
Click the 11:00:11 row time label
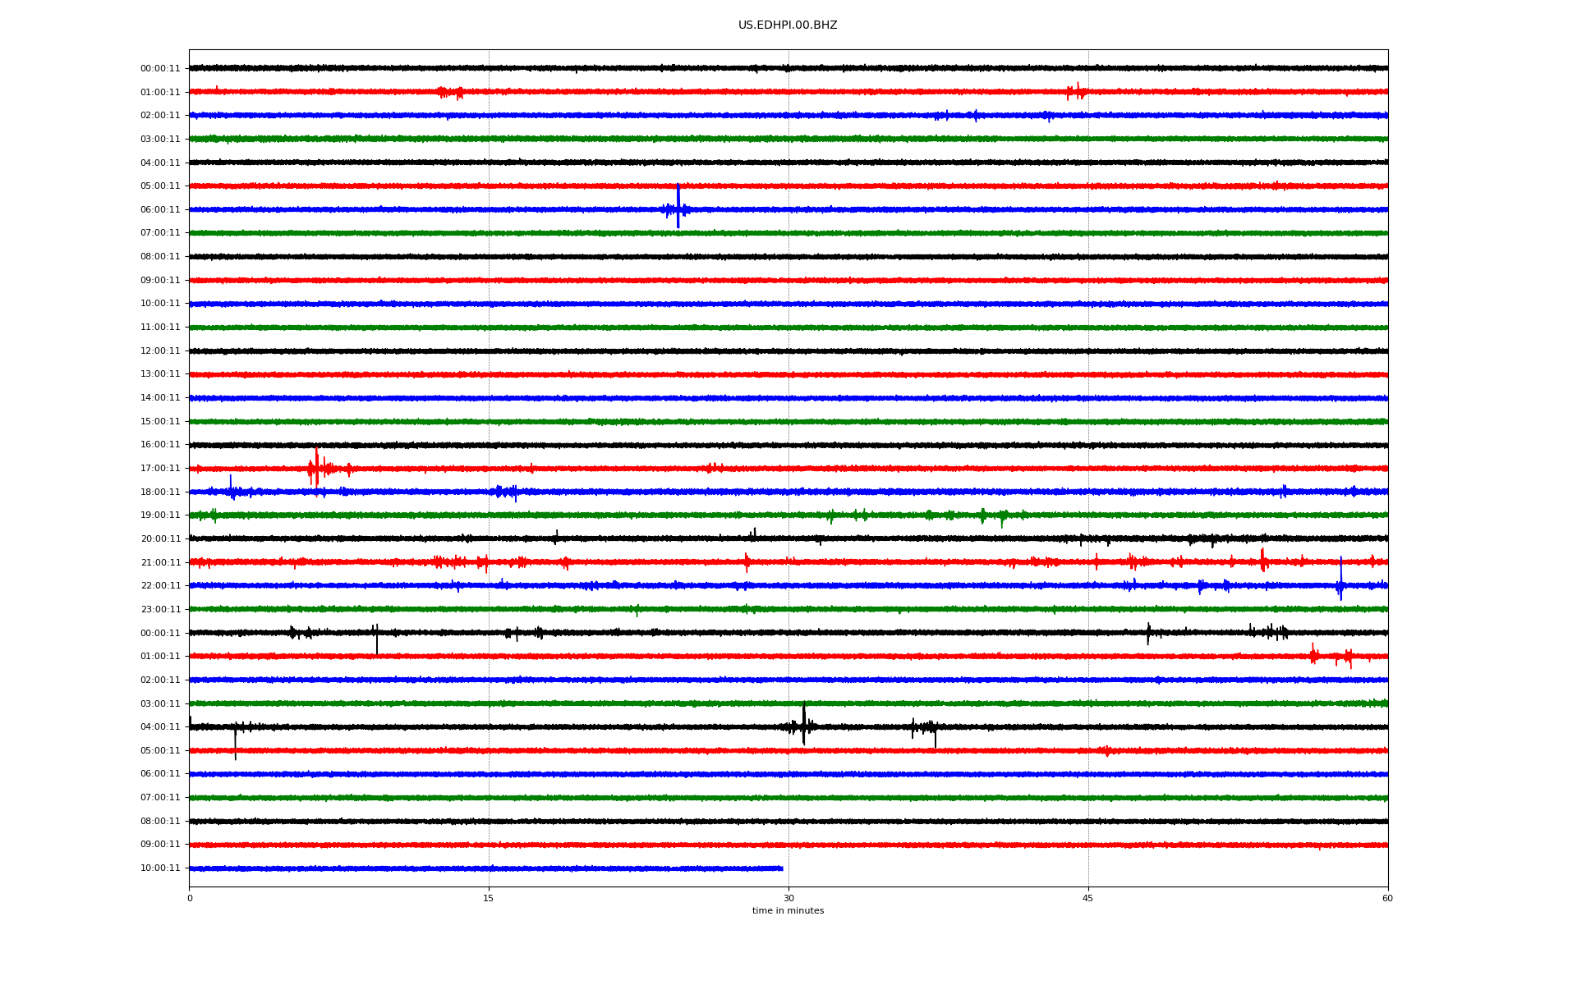coord(160,328)
